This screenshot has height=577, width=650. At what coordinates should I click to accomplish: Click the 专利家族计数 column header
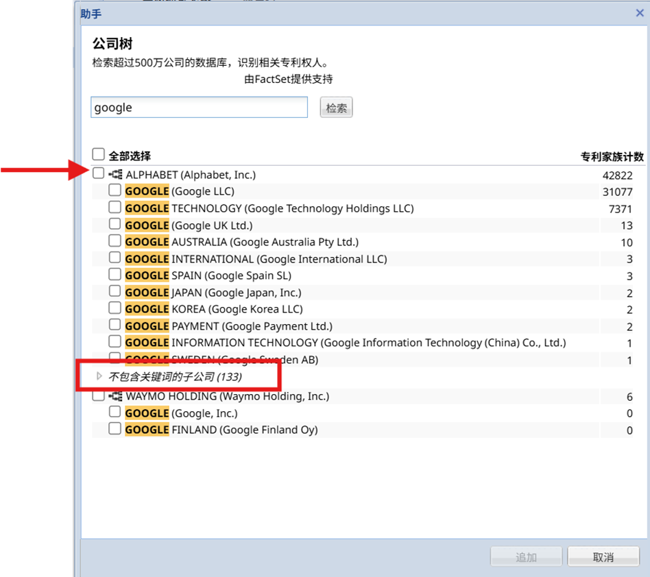click(612, 156)
